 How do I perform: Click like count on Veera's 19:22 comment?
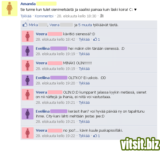coord(97,136)
